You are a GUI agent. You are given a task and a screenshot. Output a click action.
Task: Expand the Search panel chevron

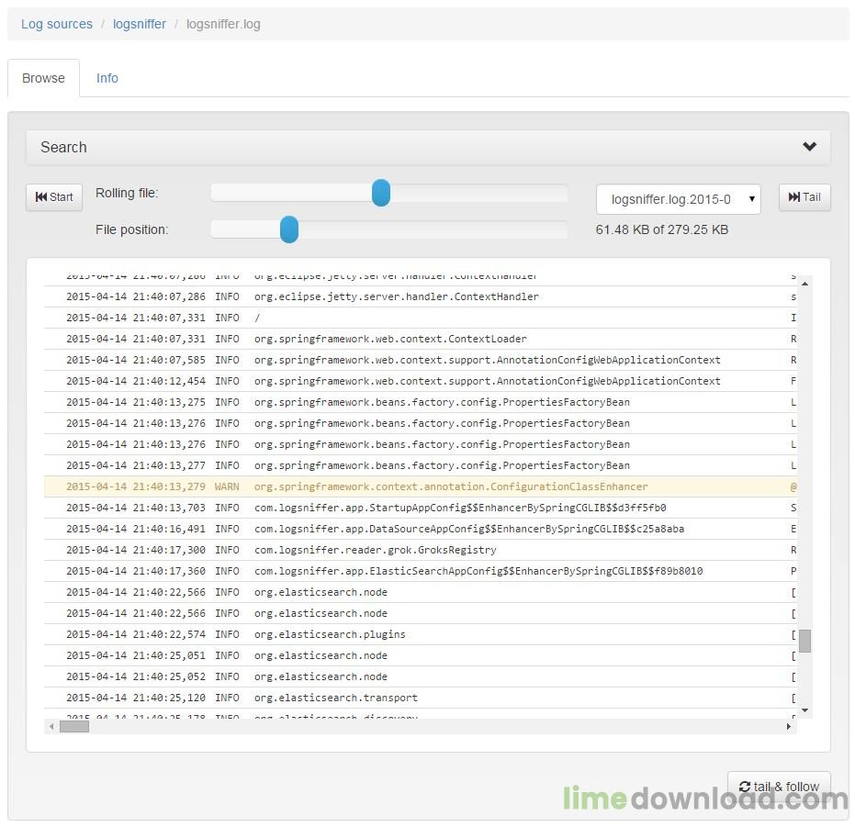coord(809,147)
